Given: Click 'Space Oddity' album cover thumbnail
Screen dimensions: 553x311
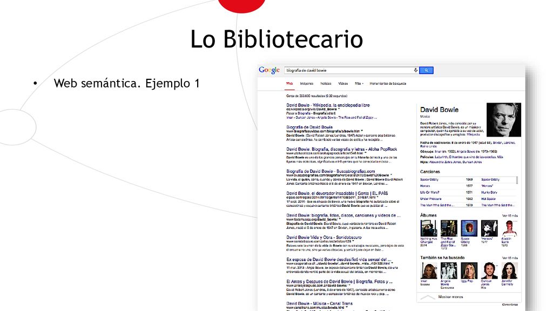Looking at the screenshot, I should 469,228.
